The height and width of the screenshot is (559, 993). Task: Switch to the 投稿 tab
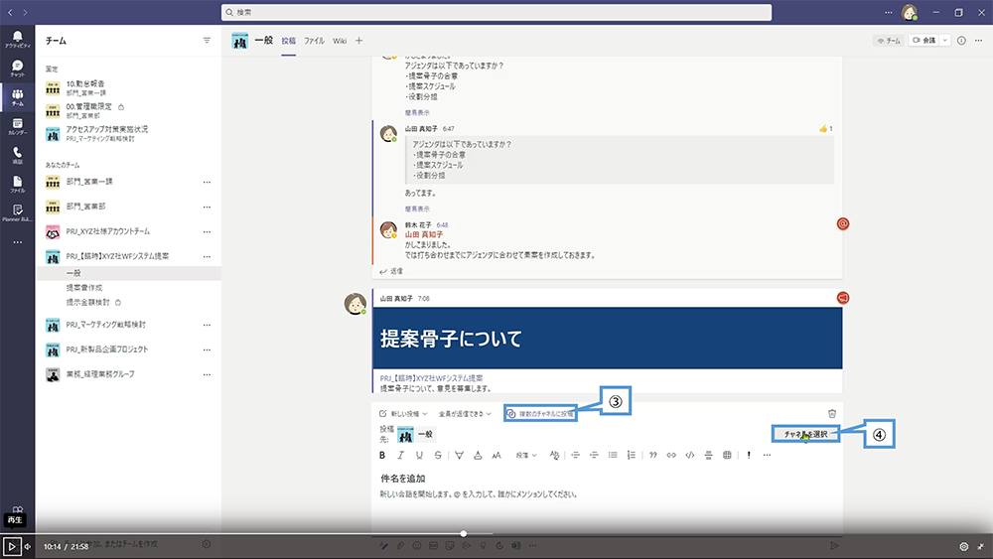point(289,41)
